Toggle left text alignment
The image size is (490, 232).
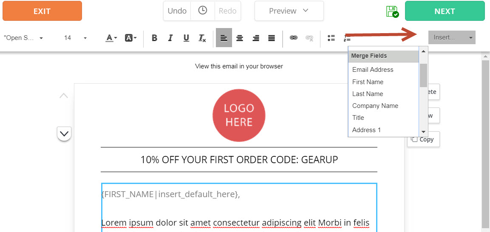click(224, 38)
